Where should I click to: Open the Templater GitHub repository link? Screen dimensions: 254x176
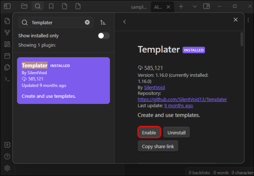[x=182, y=100]
